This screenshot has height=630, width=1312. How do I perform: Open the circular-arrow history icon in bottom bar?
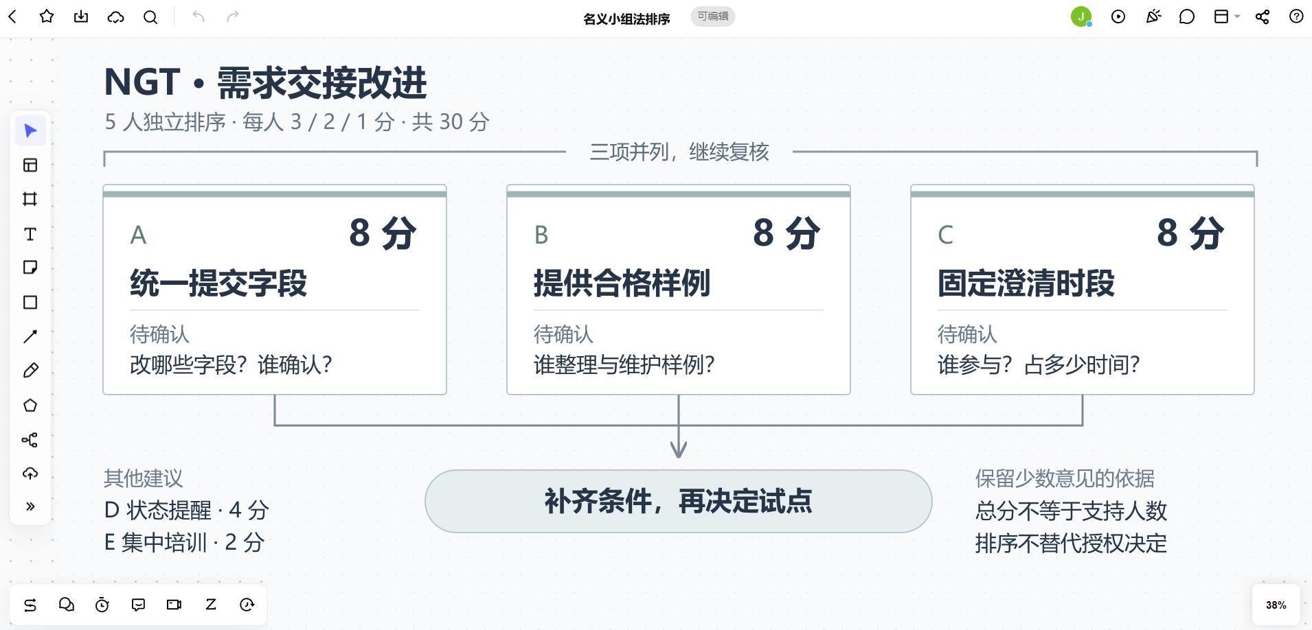247,605
